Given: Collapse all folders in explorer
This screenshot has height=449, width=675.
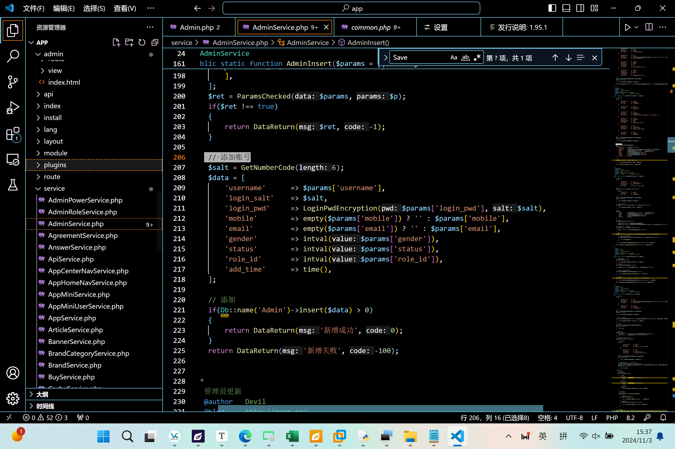Looking at the screenshot, I should [155, 42].
